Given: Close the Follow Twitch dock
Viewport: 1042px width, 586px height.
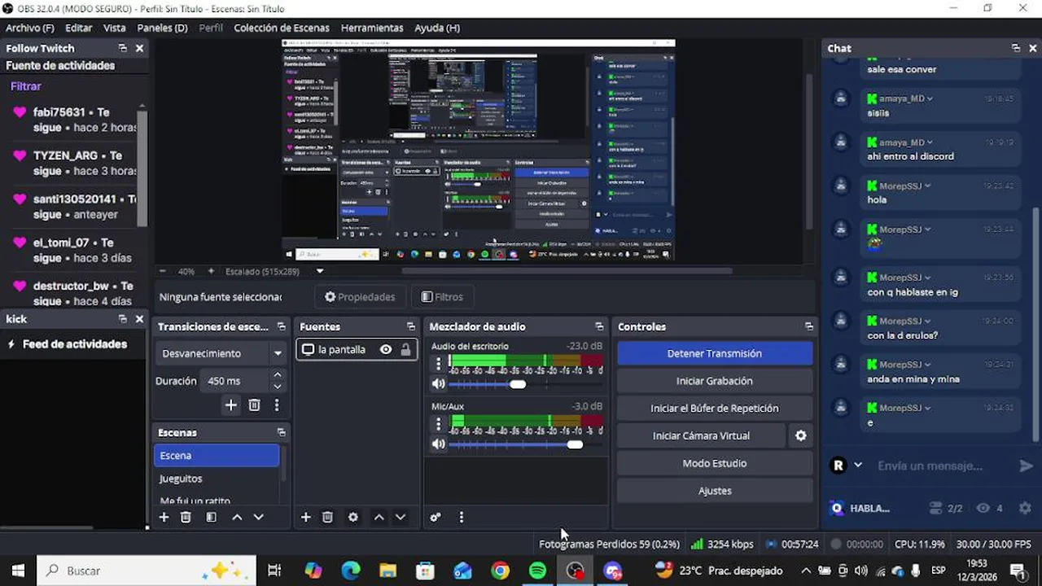Looking at the screenshot, I should [x=139, y=48].
